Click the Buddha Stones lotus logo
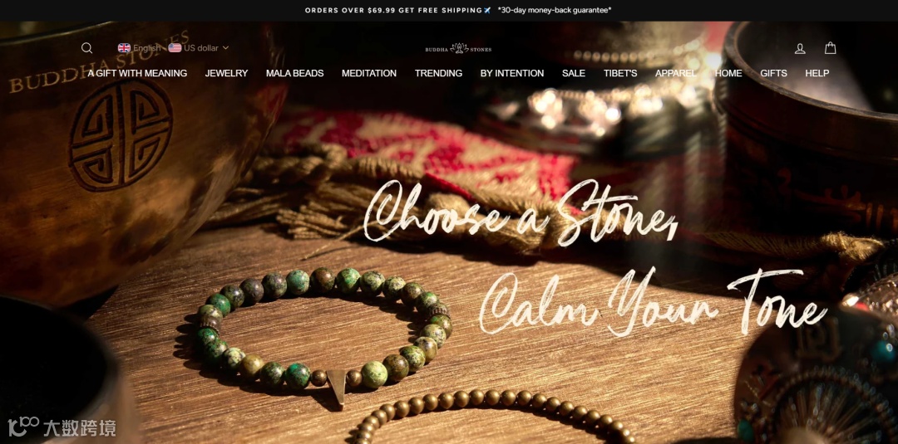Screen dimensions: 898x444 (x=458, y=49)
